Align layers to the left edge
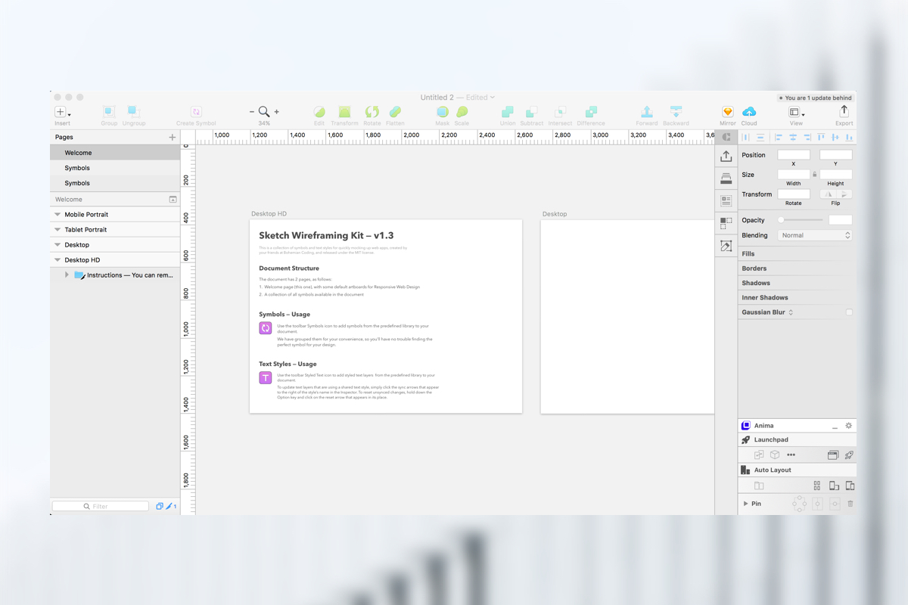The height and width of the screenshot is (605, 908). [779, 138]
